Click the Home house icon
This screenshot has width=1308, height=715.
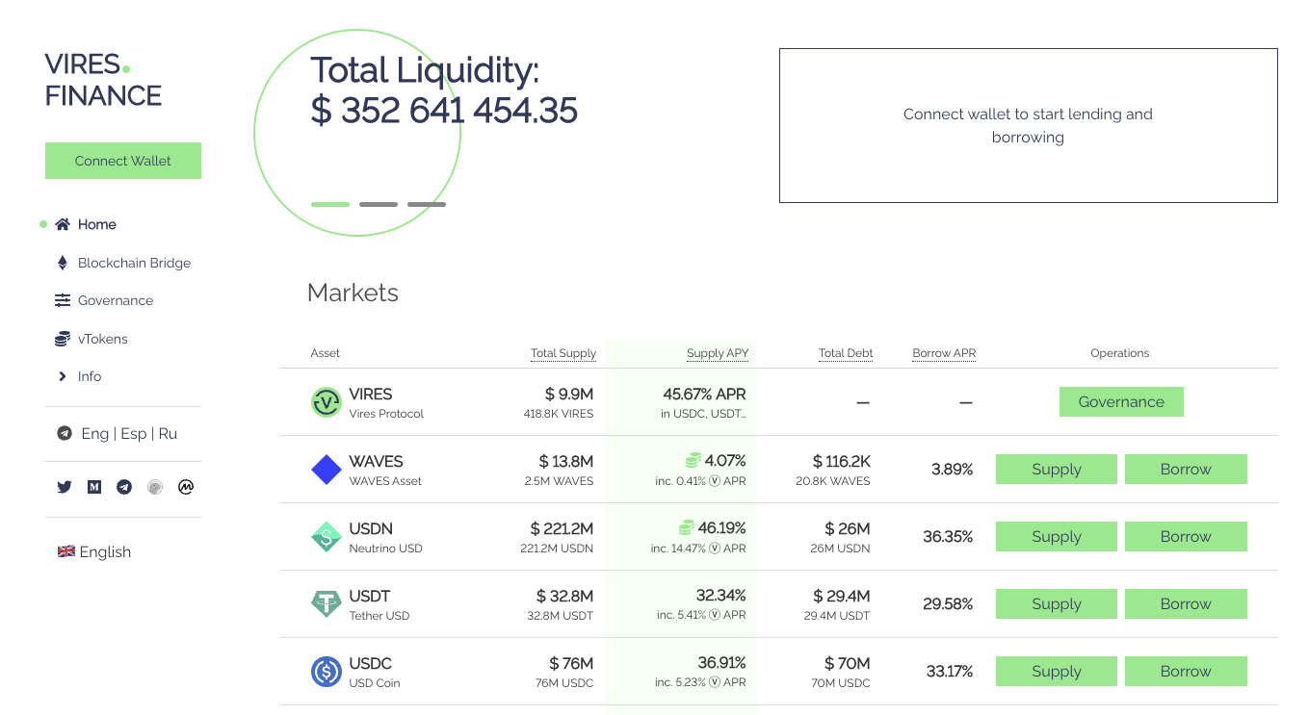(x=62, y=223)
